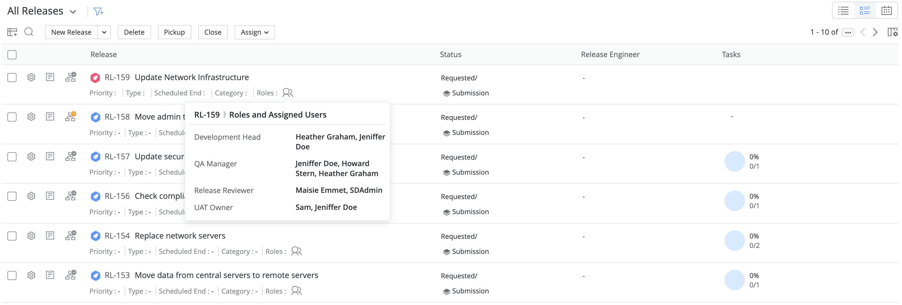Open the filter options icon

[x=98, y=11]
